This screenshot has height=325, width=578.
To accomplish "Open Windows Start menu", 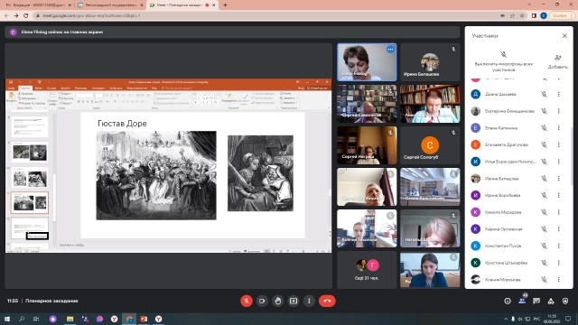I will 6,319.
